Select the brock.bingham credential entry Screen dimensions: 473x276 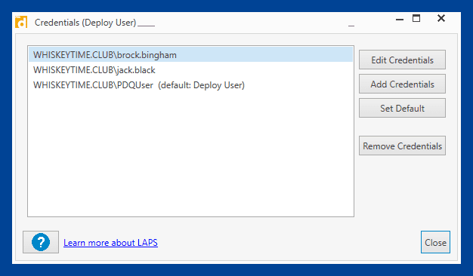tap(190, 55)
